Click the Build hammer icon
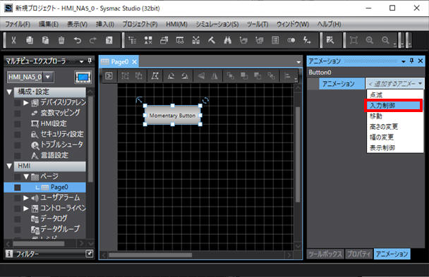Viewport: 429px width, 277px height. 212,40
